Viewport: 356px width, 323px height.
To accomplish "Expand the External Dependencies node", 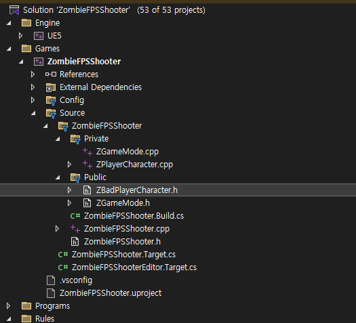I will coord(33,87).
